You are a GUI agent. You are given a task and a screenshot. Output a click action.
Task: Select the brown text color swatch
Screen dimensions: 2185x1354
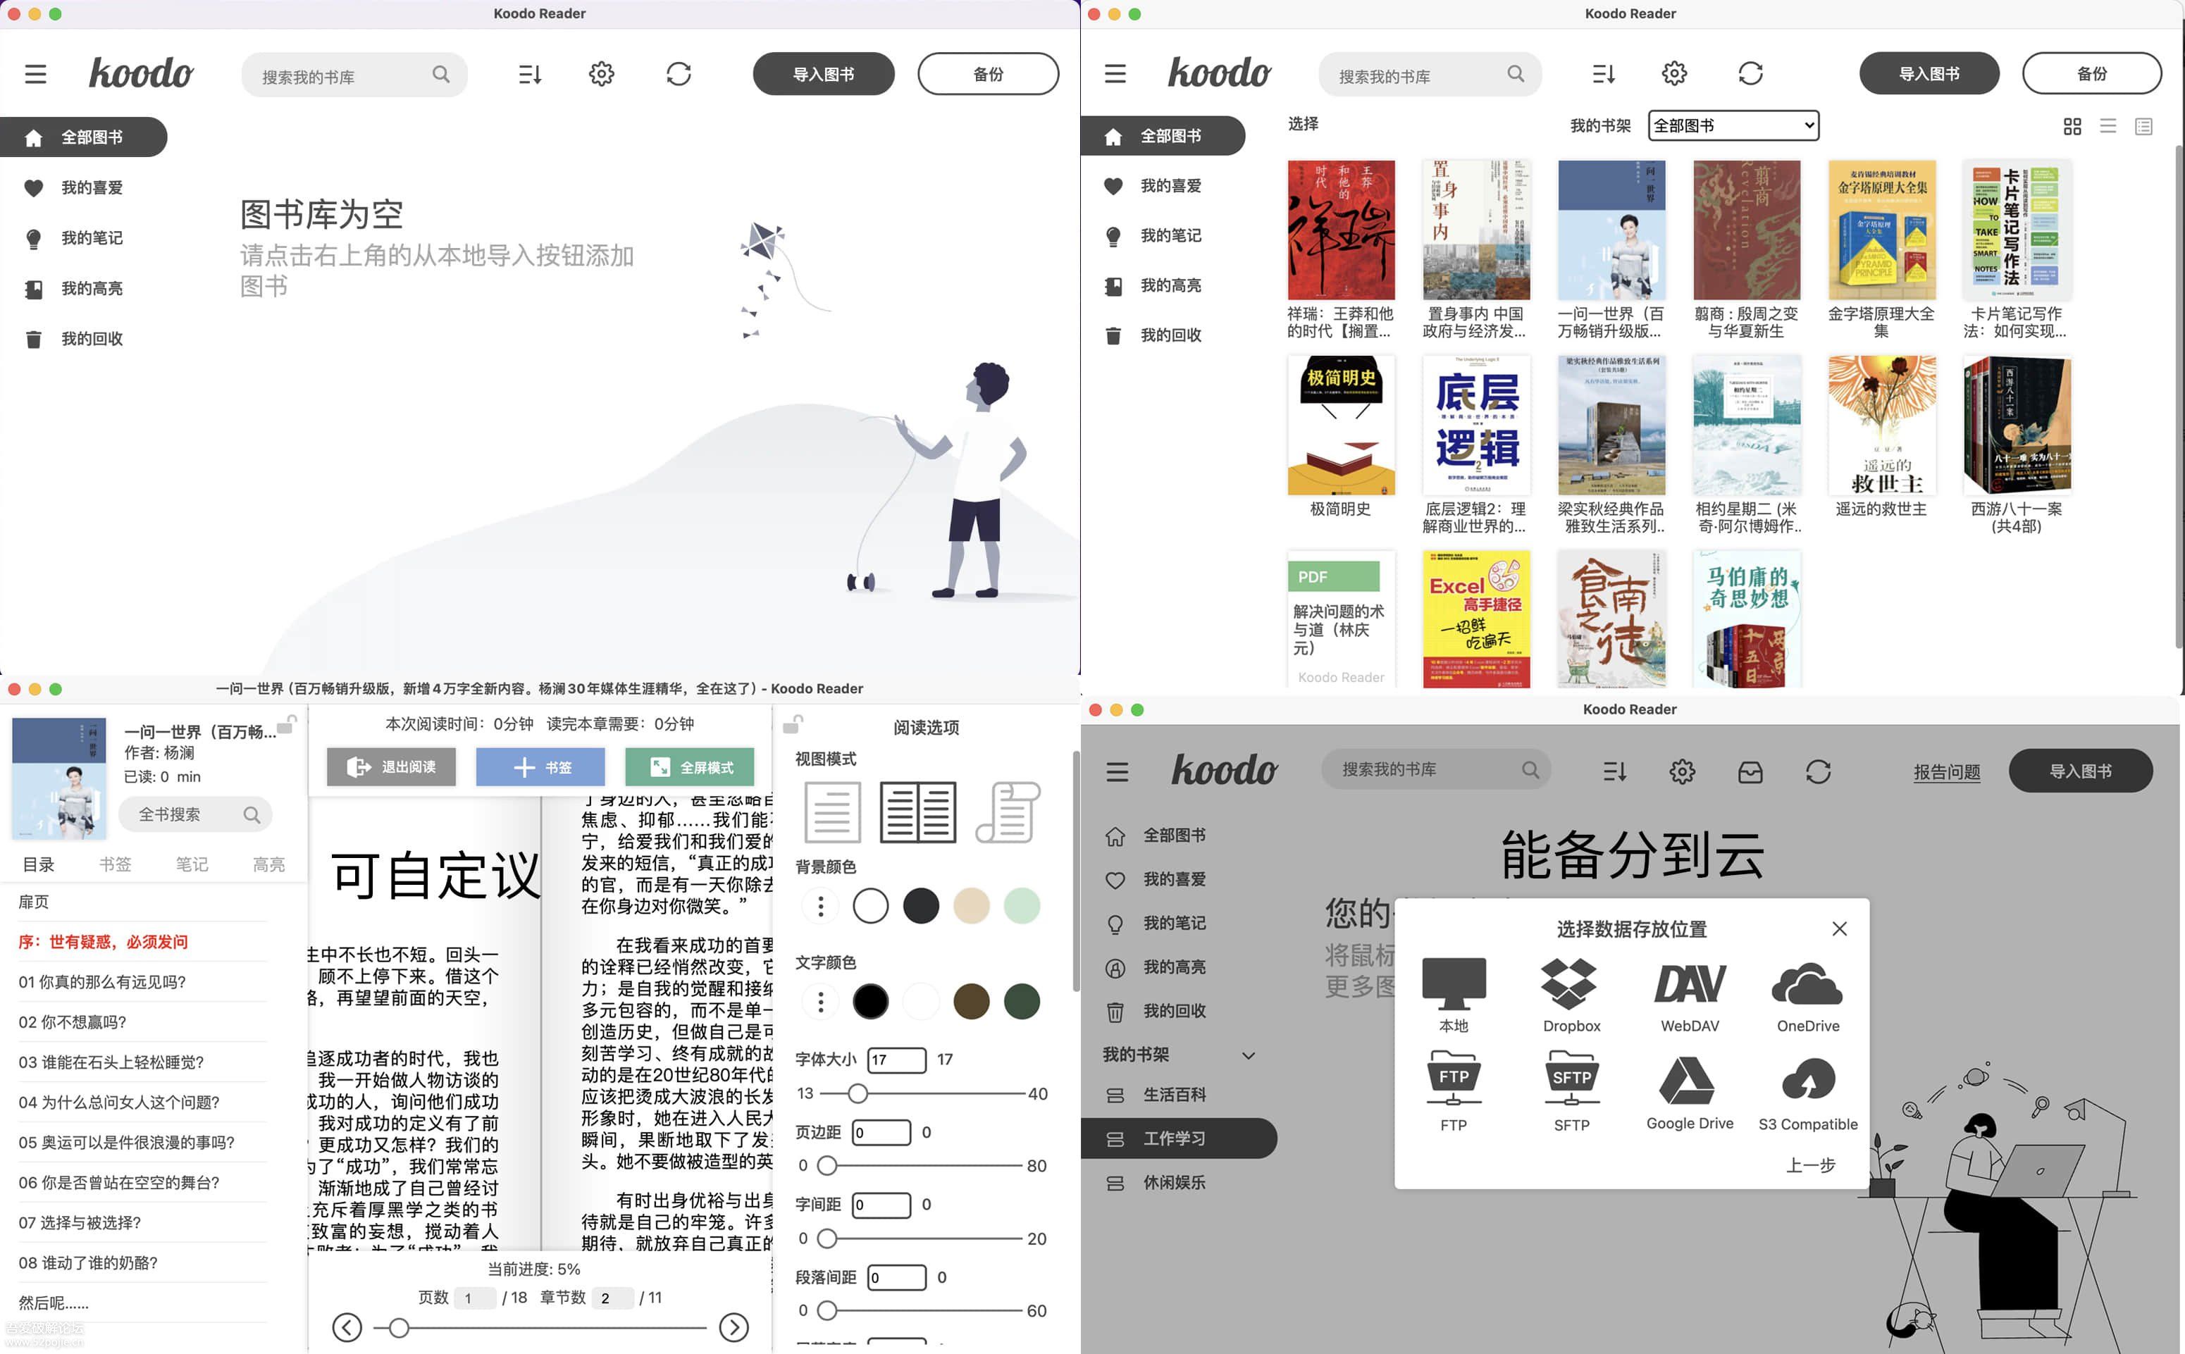(x=971, y=1001)
